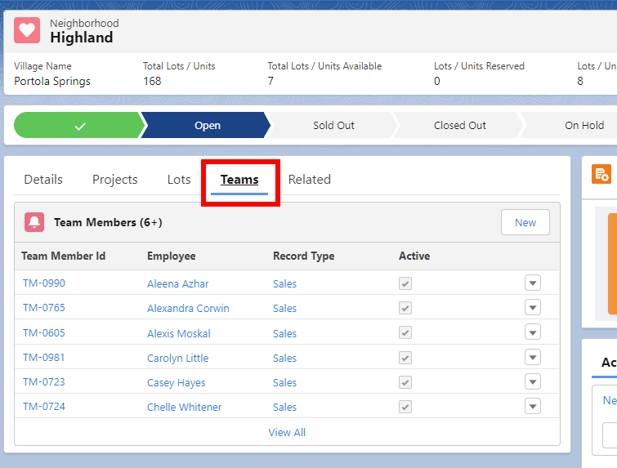
Task: Select the Related tab
Action: (x=309, y=180)
